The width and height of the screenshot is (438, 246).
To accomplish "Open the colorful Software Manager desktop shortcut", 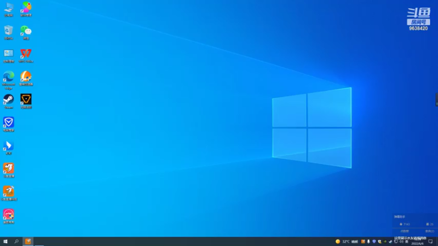I will [26, 9].
